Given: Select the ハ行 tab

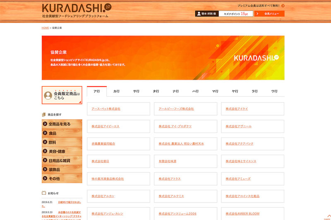Looking at the screenshot, I should click(195, 91).
